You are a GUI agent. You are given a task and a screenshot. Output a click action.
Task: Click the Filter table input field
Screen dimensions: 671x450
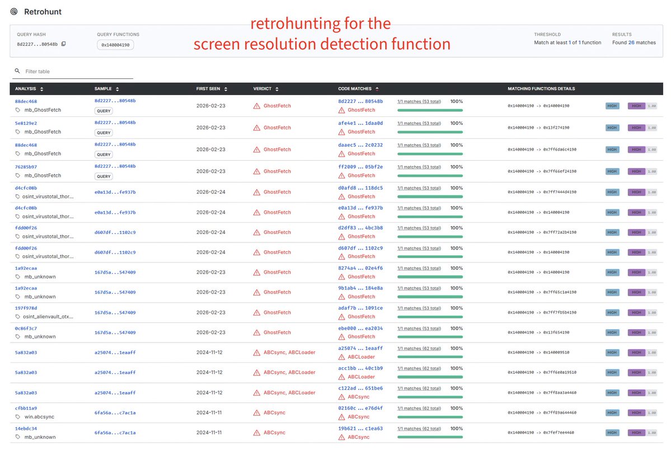tap(73, 72)
